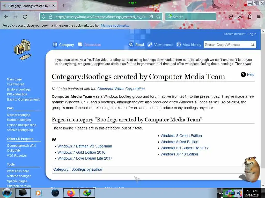Viewport: 265px width, 198px height.
Task: Open ISO collection sidebar link
Action: [17, 94]
